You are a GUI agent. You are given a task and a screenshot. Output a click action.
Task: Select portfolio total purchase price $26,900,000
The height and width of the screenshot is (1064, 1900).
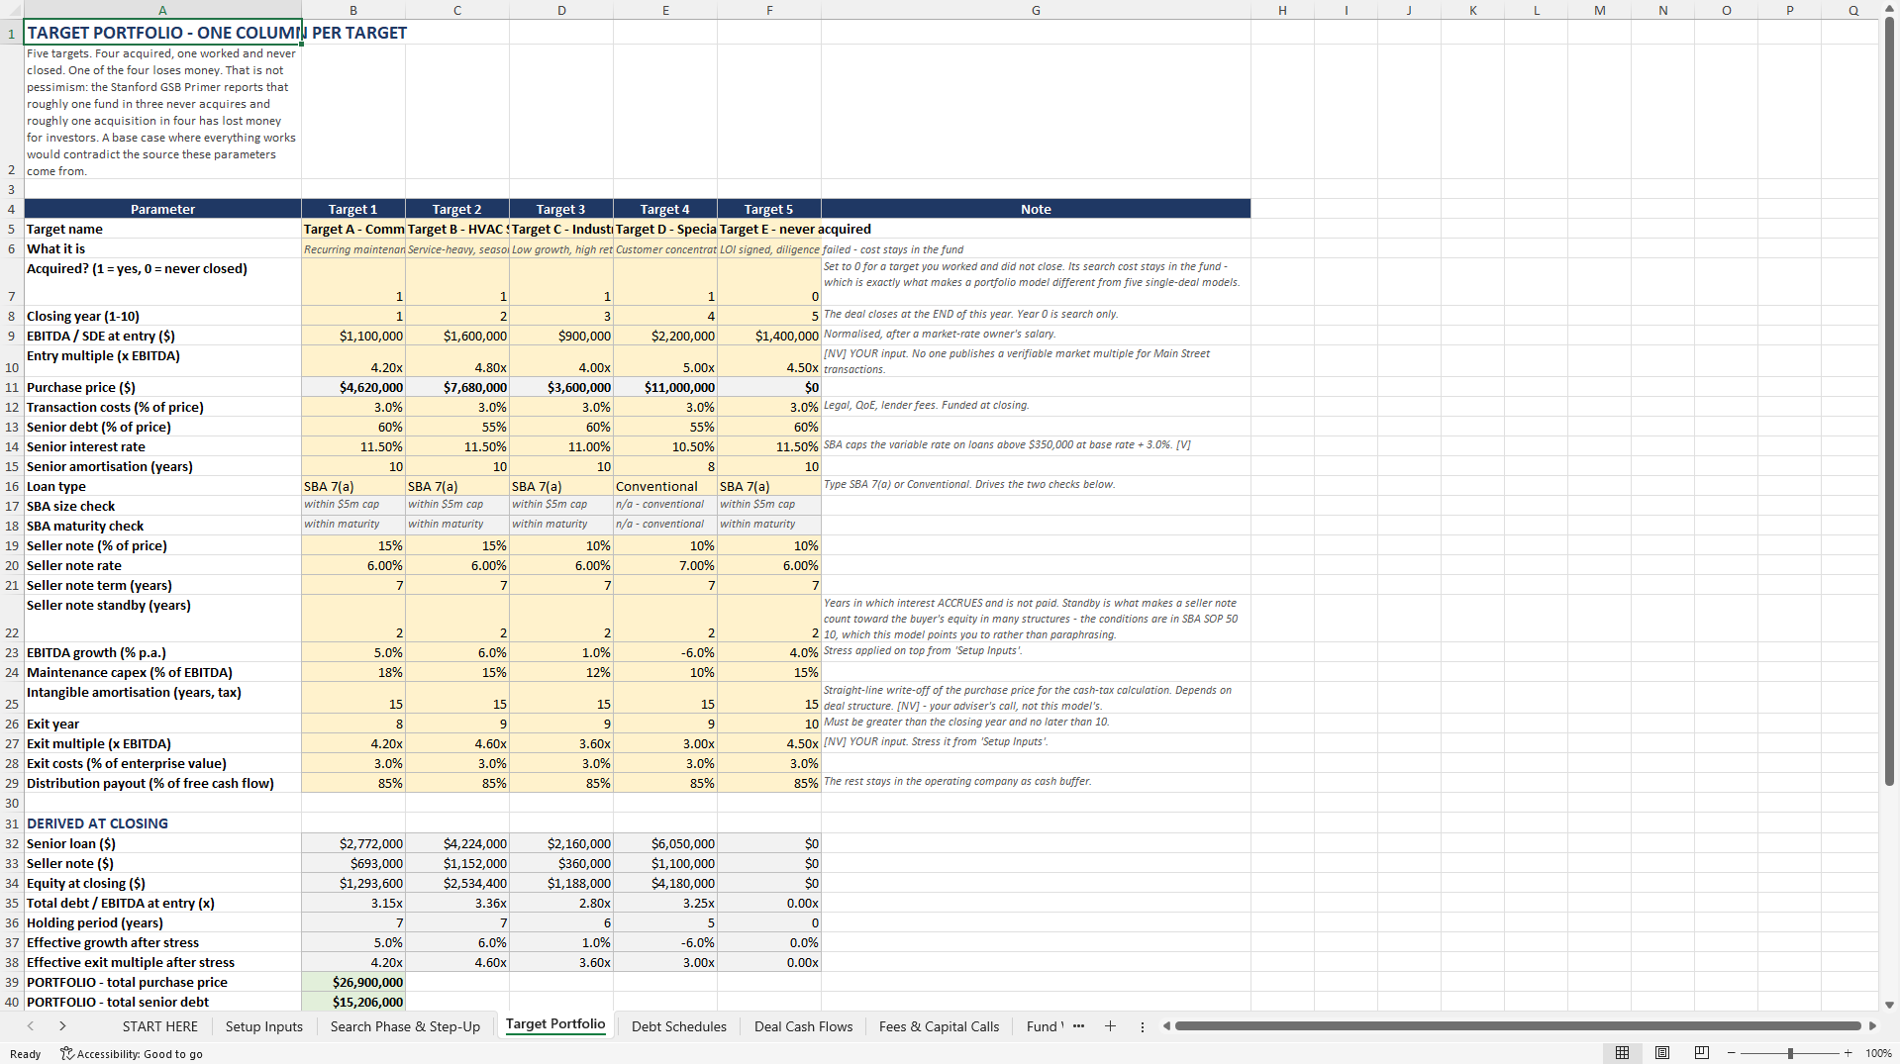(x=353, y=982)
